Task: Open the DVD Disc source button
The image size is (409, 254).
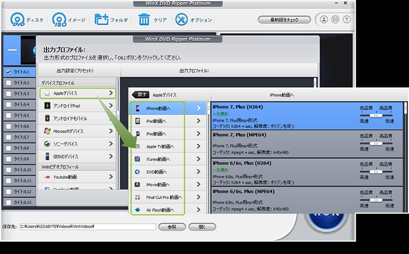Action: coord(27,20)
